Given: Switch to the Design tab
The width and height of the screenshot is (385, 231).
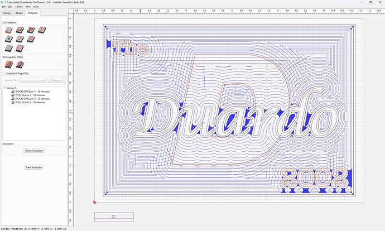Looking at the screenshot, I should [x=7, y=13].
